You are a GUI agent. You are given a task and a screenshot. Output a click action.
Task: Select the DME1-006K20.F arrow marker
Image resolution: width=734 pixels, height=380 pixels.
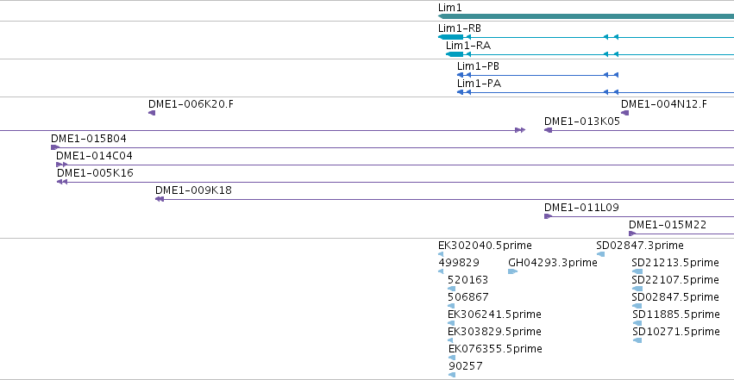(x=152, y=113)
